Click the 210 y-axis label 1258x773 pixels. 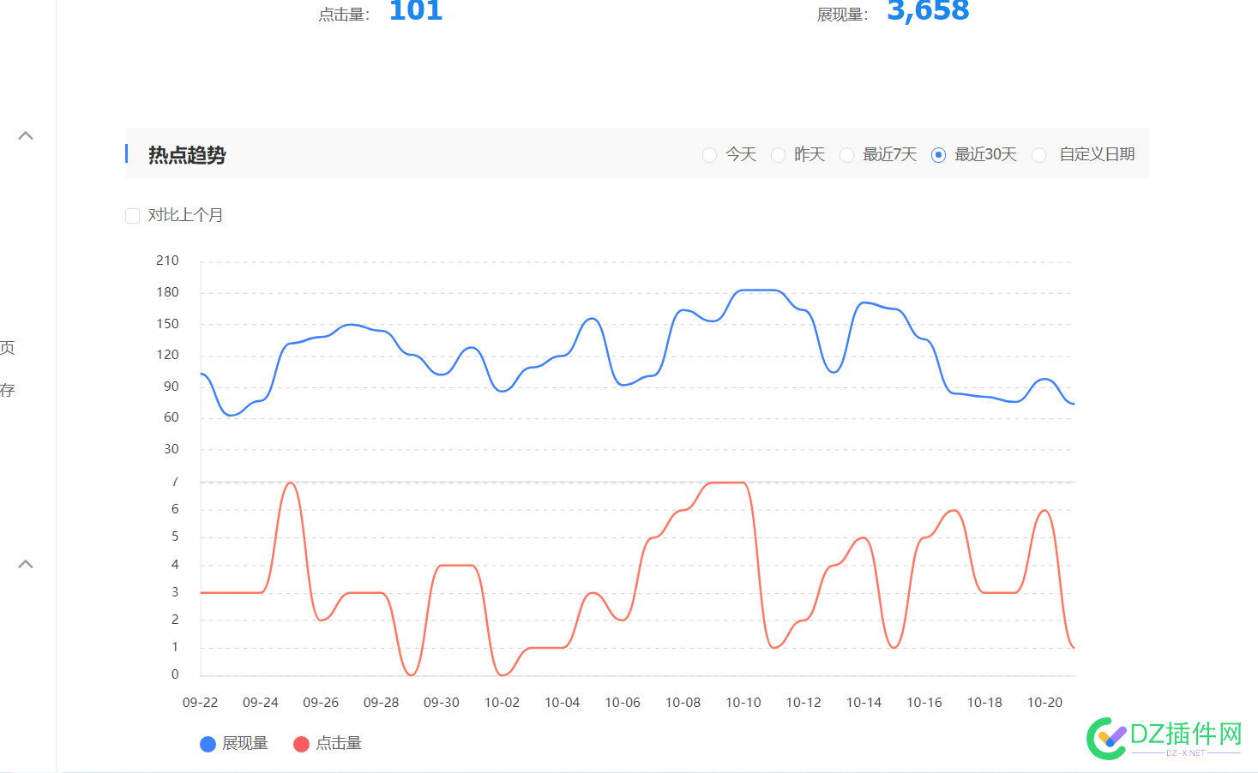[x=167, y=261]
